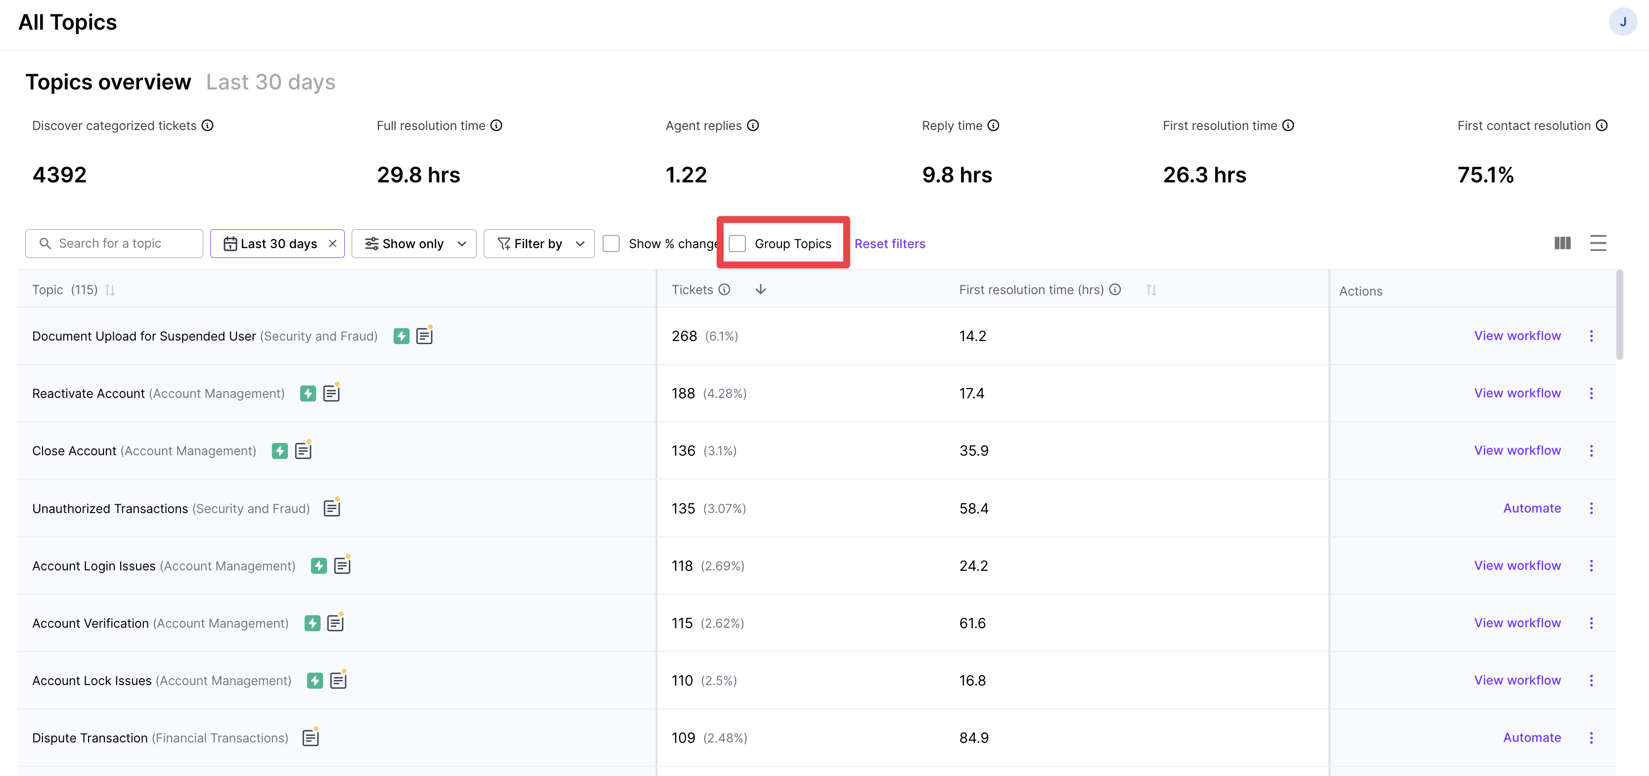
Task: Open more options menu for Dispute Transaction
Action: tap(1592, 738)
